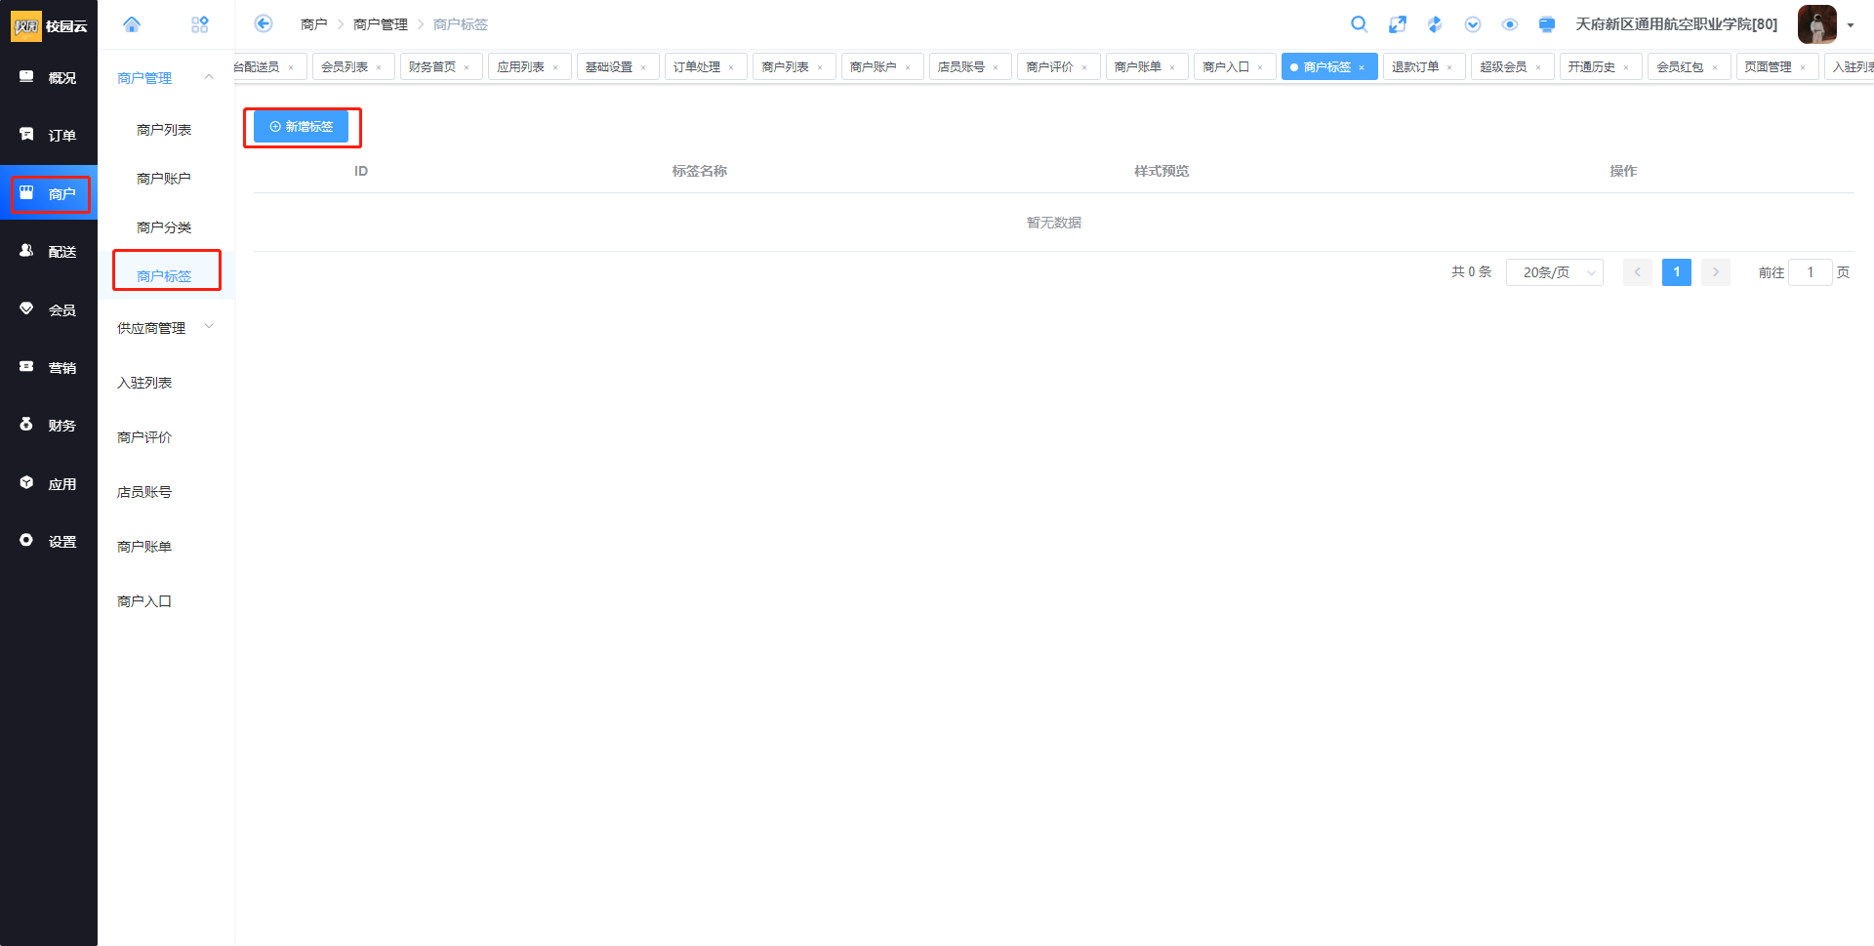The image size is (1874, 946).
Task: Open 设置 settings in the left navigation
Action: pyautogui.click(x=49, y=541)
